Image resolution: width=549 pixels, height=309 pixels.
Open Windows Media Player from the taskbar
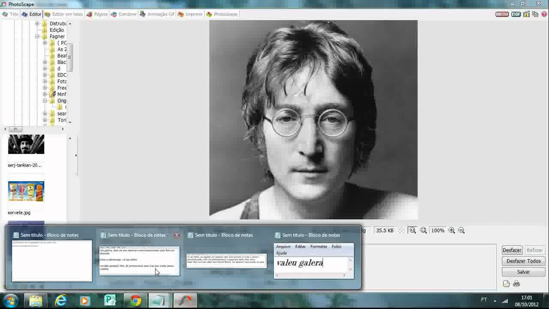click(84, 301)
